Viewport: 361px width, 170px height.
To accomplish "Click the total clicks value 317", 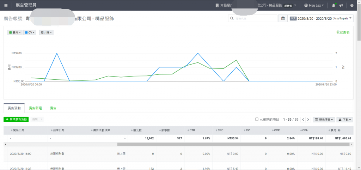I will pos(179,139).
